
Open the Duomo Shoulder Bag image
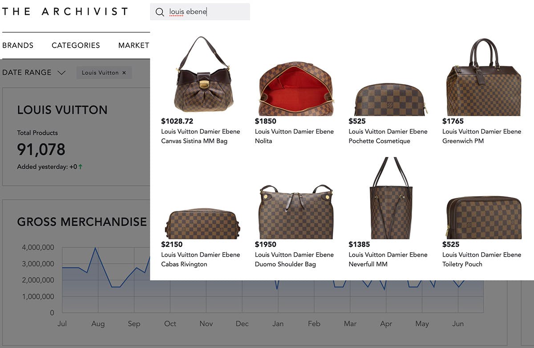(295, 212)
